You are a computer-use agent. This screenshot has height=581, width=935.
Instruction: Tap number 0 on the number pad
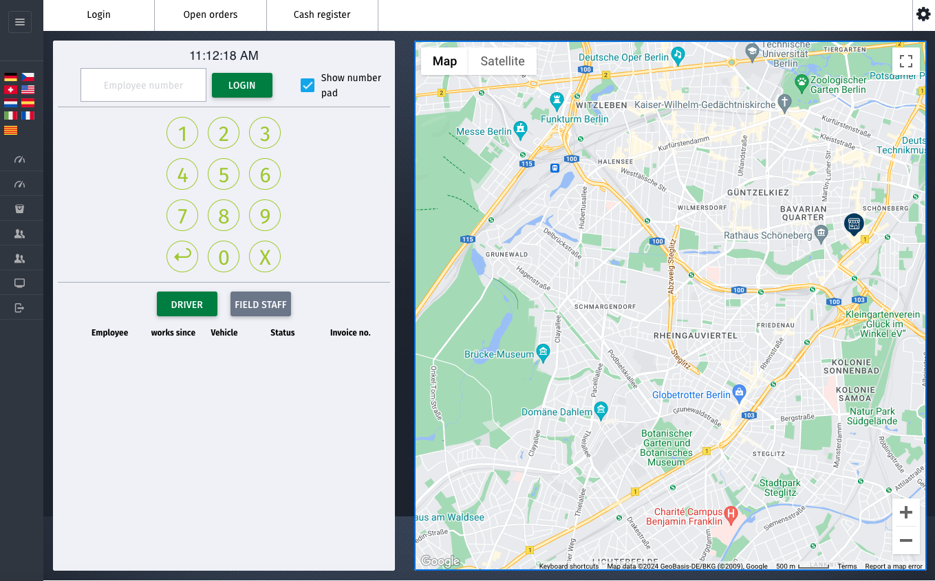pyautogui.click(x=224, y=257)
